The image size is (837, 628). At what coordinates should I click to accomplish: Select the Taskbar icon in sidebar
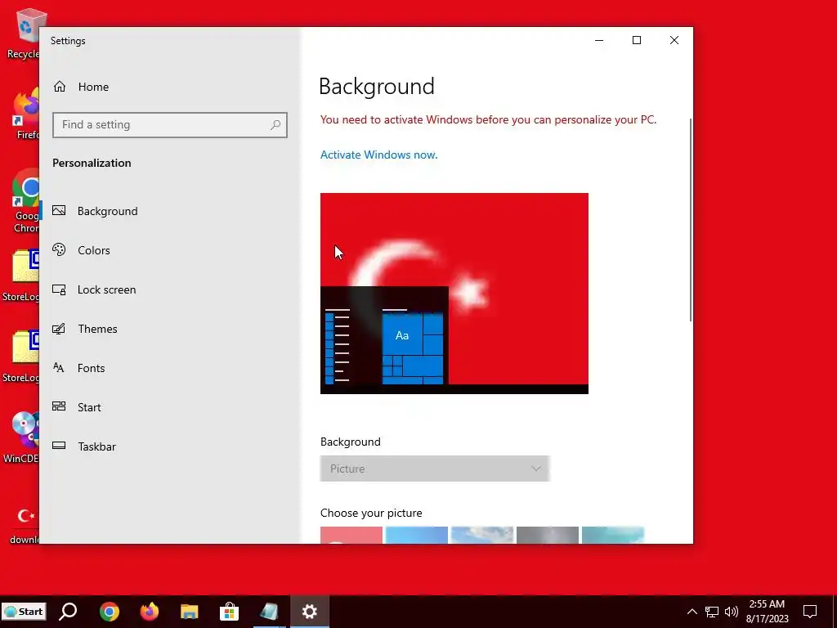tap(59, 446)
